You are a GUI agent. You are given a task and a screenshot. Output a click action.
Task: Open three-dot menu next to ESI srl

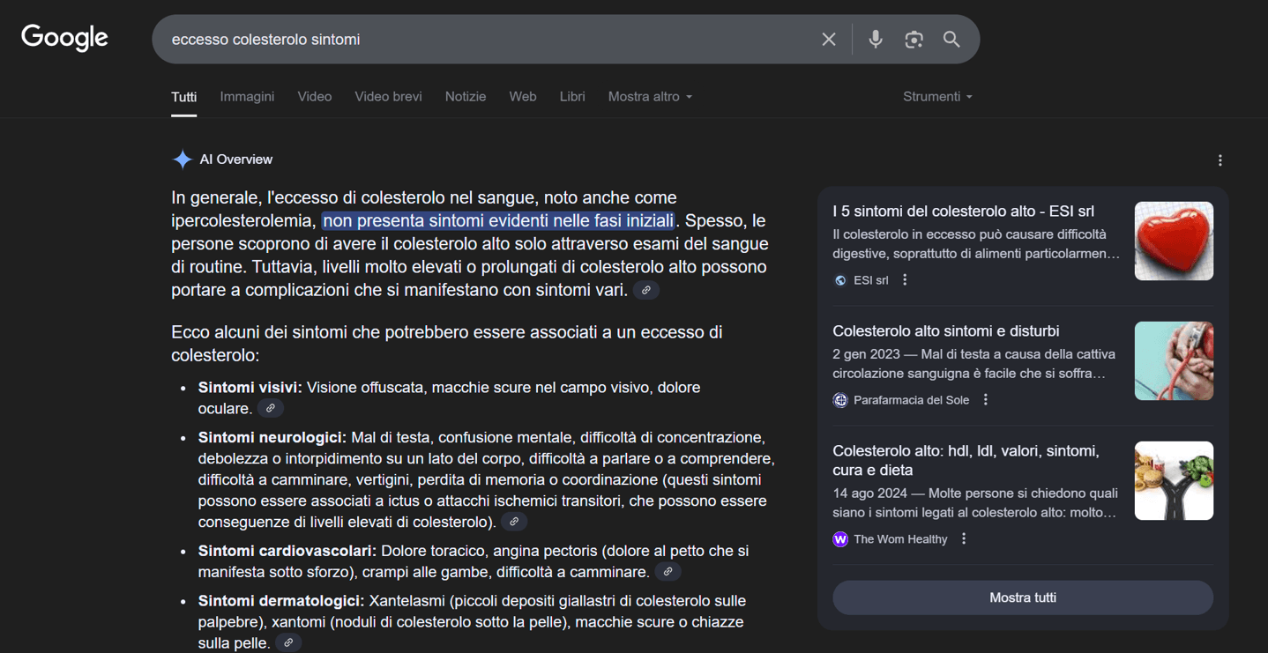(x=905, y=280)
